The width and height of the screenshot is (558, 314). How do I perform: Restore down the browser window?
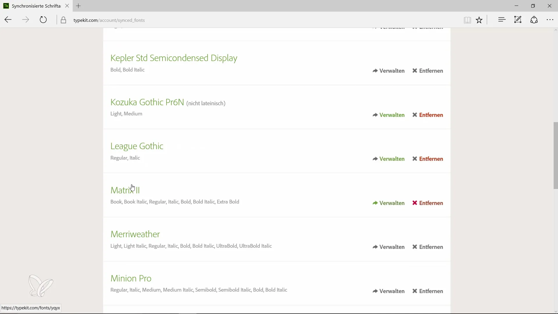(533, 6)
